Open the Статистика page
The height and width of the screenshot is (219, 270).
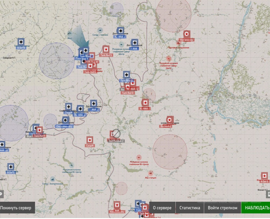190,208
